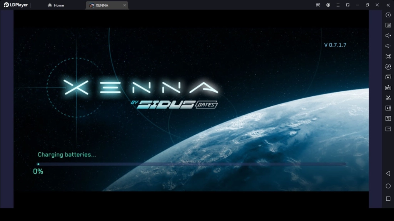Open multi-instance manager icon

[388, 77]
